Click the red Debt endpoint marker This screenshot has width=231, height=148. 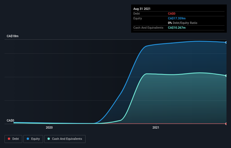(x=226, y=124)
